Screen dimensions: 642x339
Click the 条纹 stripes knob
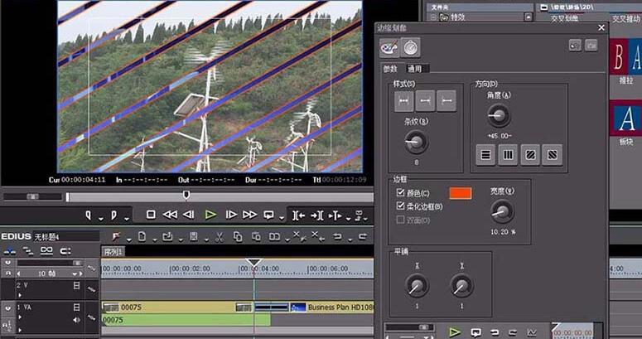(x=416, y=143)
